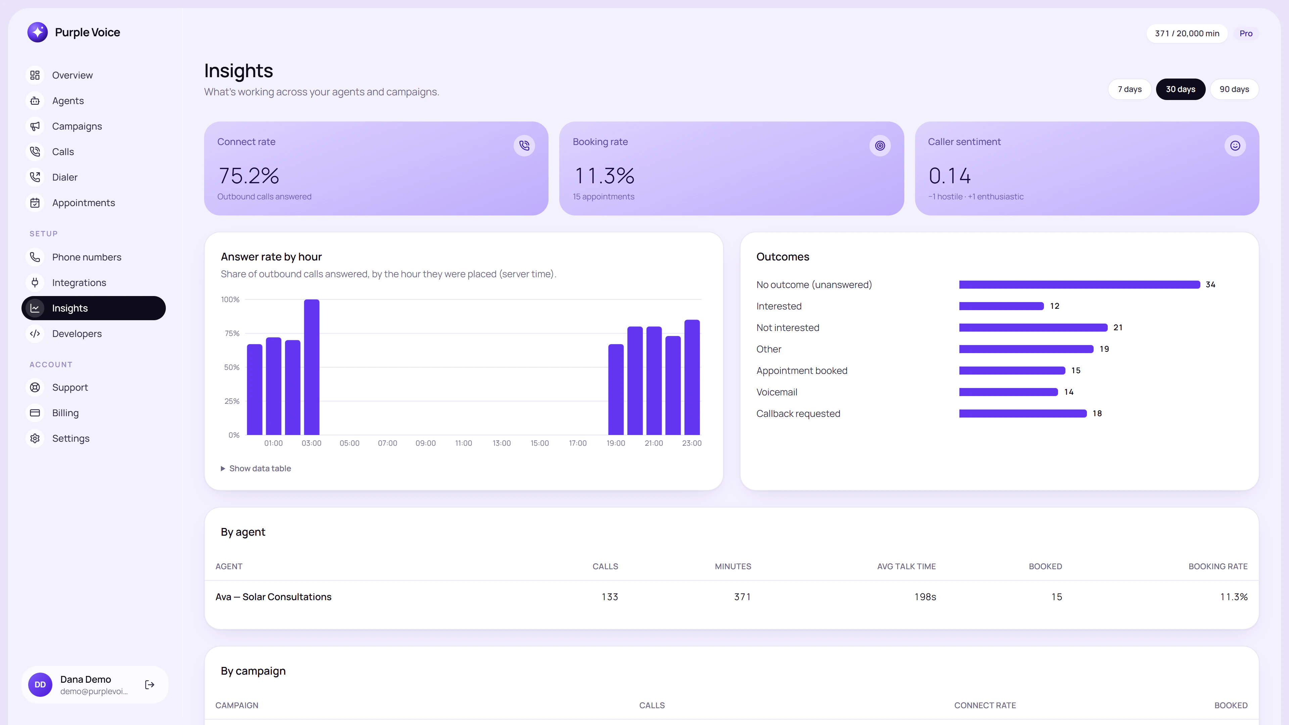Click the log out icon beside Dana Demo
Viewport: 1289px width, 725px height.
click(150, 684)
